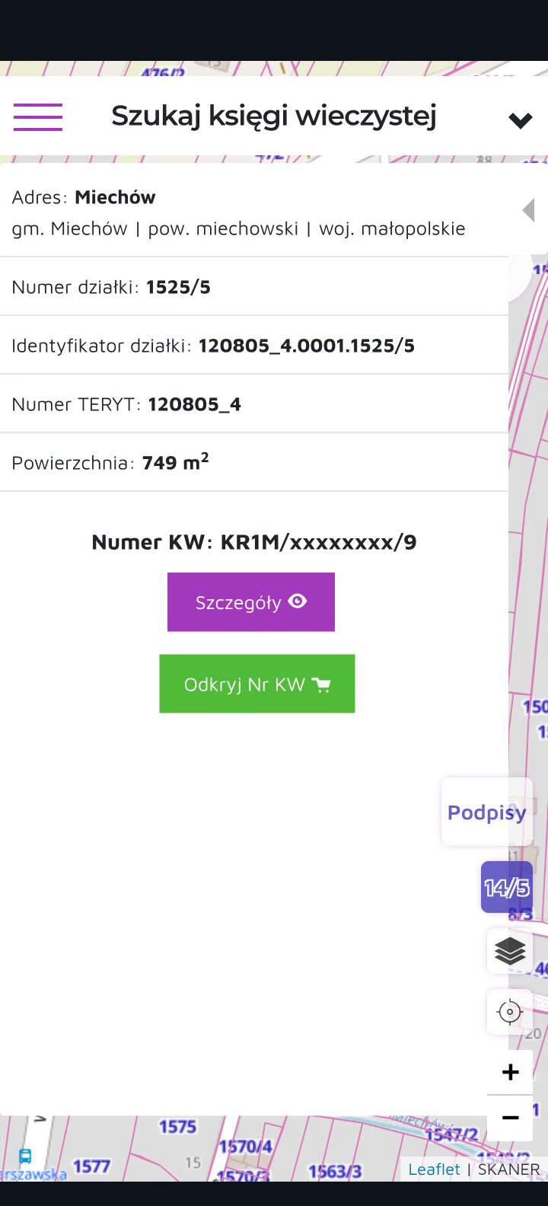The height and width of the screenshot is (1206, 548).
Task: Zoom out with the minus button
Action: pyautogui.click(x=510, y=1118)
